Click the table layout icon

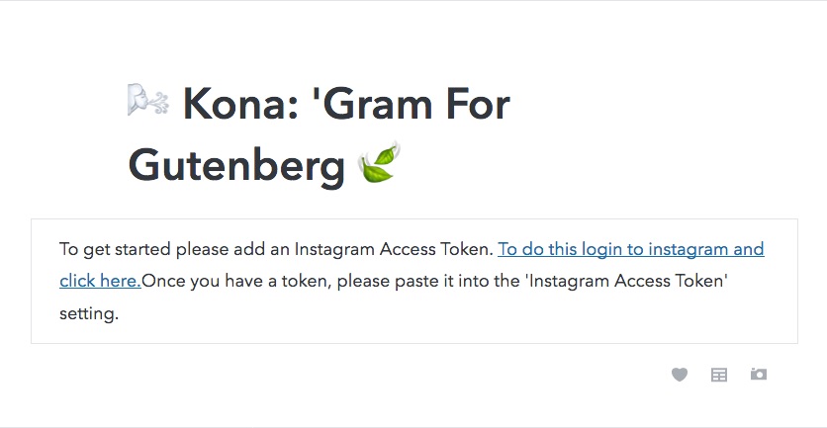click(x=719, y=375)
